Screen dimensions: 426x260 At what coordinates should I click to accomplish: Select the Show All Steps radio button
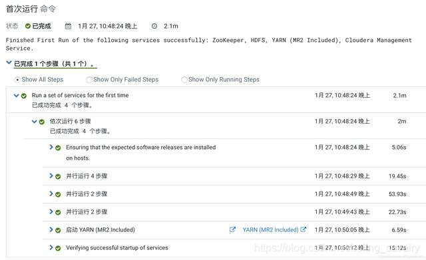click(x=17, y=80)
